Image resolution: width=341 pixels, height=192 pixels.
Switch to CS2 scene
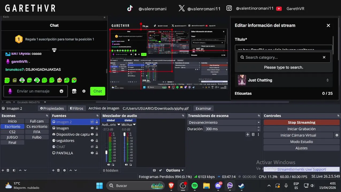coord(12,132)
